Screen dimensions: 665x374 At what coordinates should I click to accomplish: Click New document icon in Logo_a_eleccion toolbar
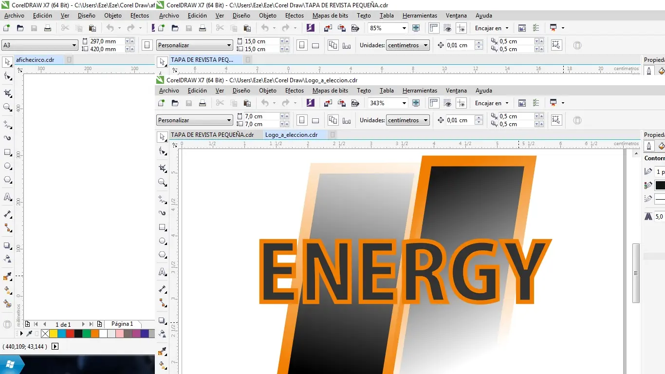click(162, 103)
